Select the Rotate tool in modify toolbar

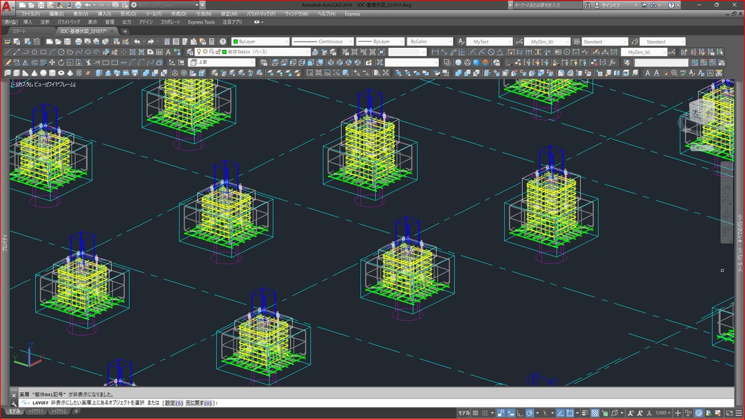[61, 63]
